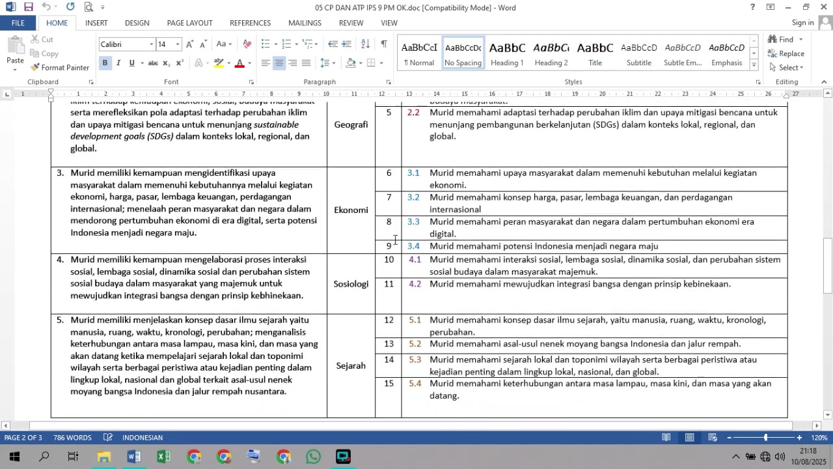Toggle Italic formatting
833x469 pixels.
pos(118,63)
